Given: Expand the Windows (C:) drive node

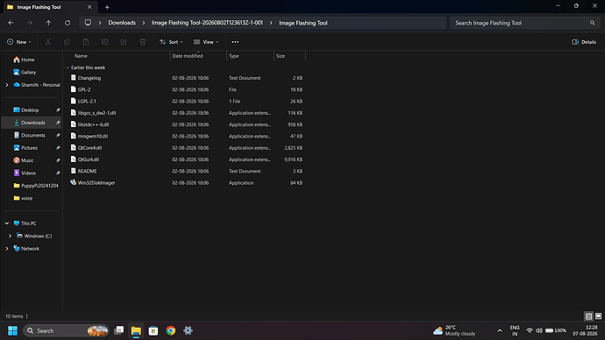Looking at the screenshot, I should tap(10, 236).
